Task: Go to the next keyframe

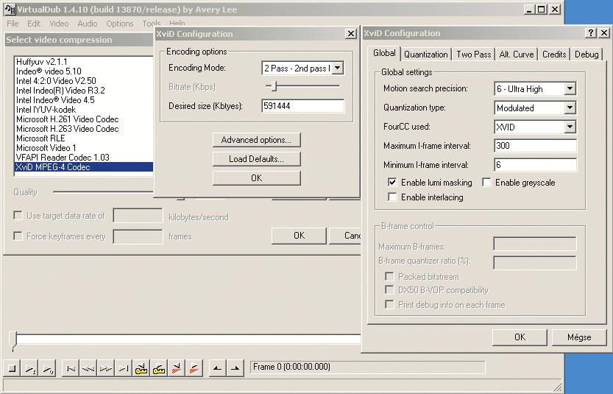Action: [x=159, y=368]
